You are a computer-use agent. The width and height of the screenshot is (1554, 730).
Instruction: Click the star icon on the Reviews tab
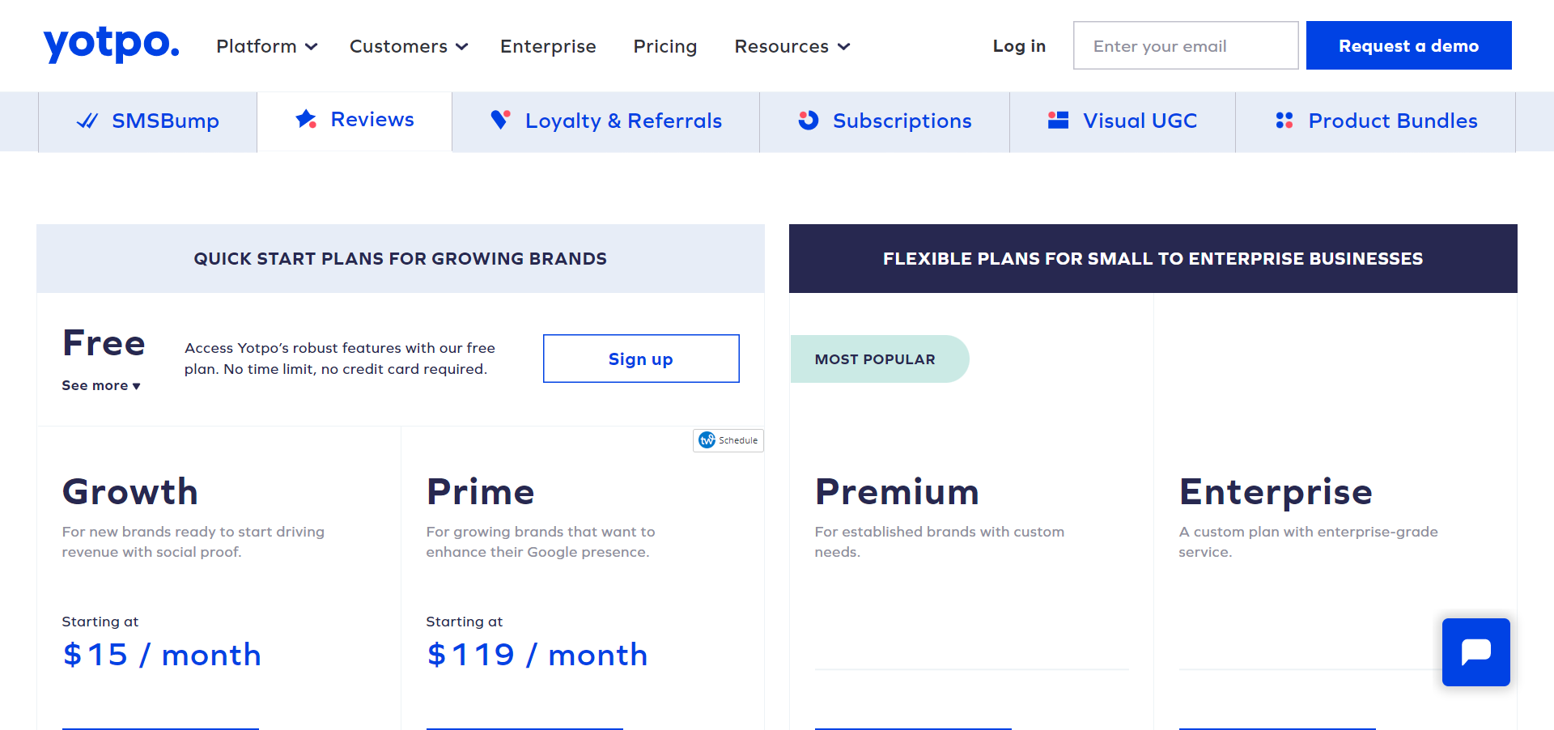click(x=305, y=118)
